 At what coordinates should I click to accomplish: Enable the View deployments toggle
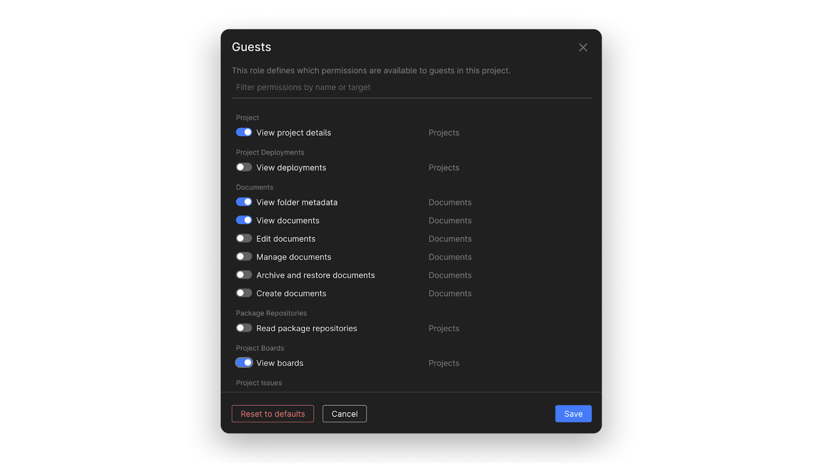click(x=244, y=167)
